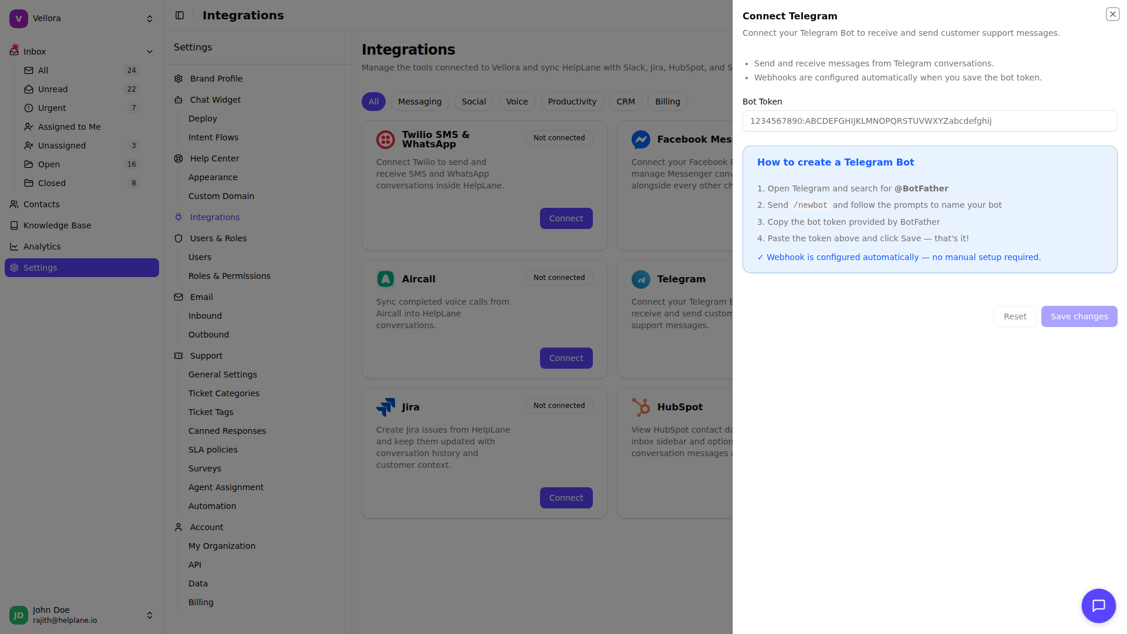1127x634 pixels.
Task: Click the All inbox count 24
Action: pos(131,70)
